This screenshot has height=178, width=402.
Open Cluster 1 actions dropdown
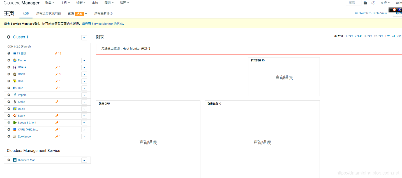tap(84, 38)
